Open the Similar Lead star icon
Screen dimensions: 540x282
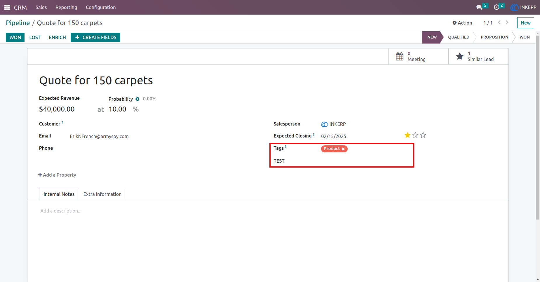(x=460, y=56)
